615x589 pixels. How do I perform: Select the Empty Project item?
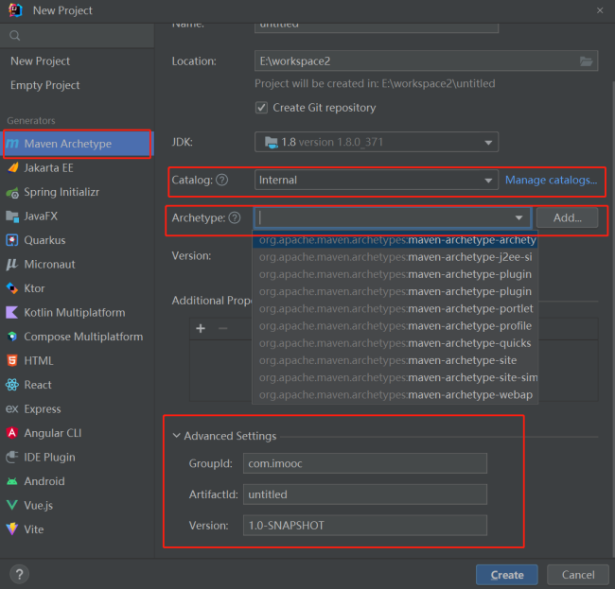(44, 85)
